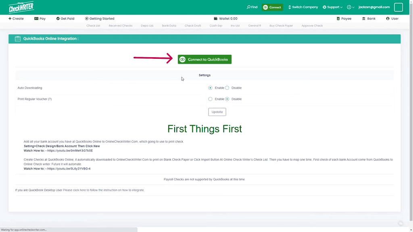Screen dimensions: 413x232
Task: Go to the Approve Check tab
Action: [312, 25]
